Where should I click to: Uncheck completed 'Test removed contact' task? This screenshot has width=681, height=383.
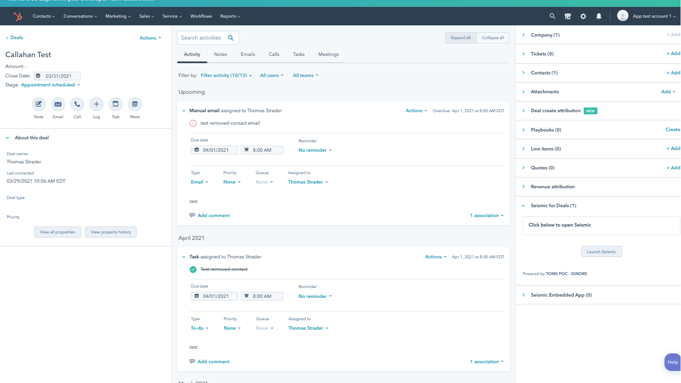click(x=193, y=270)
